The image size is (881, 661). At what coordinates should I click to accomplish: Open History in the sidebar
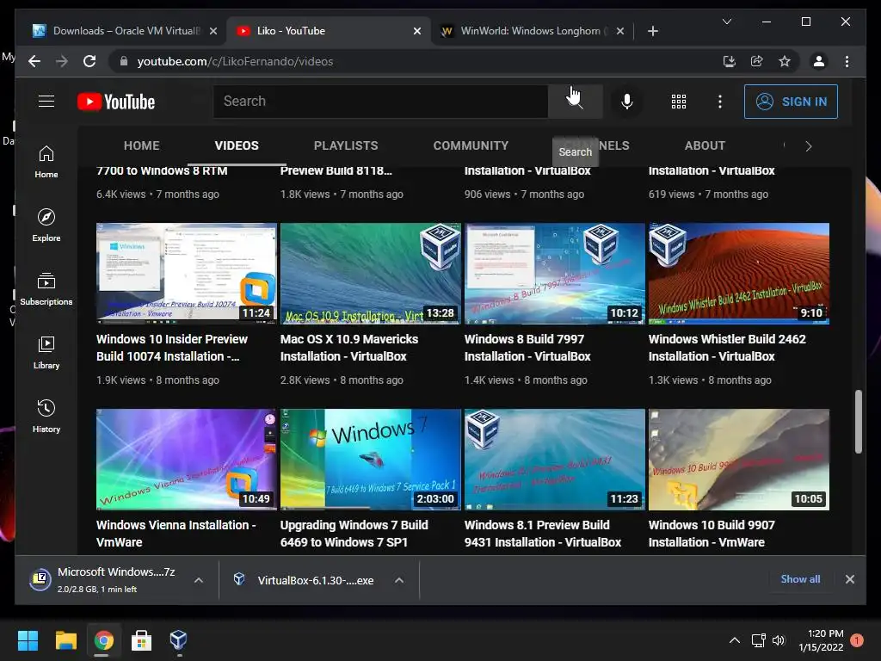click(46, 416)
